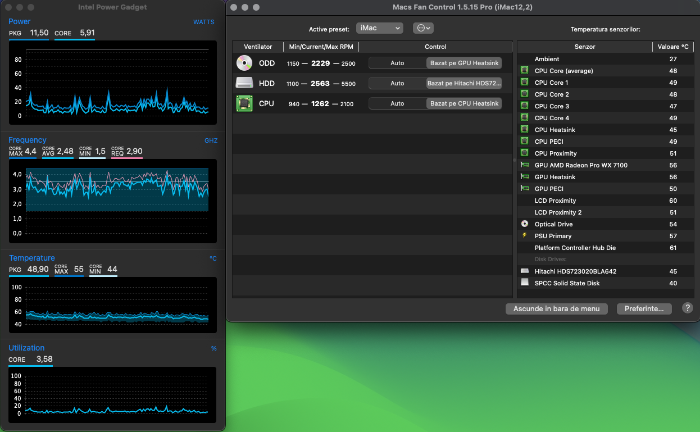The image size is (700, 432).
Task: Click the Valoare °C column header
Action: [672, 47]
